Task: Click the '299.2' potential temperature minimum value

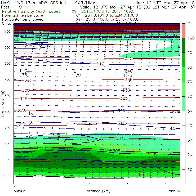Action: (x=142, y=174)
